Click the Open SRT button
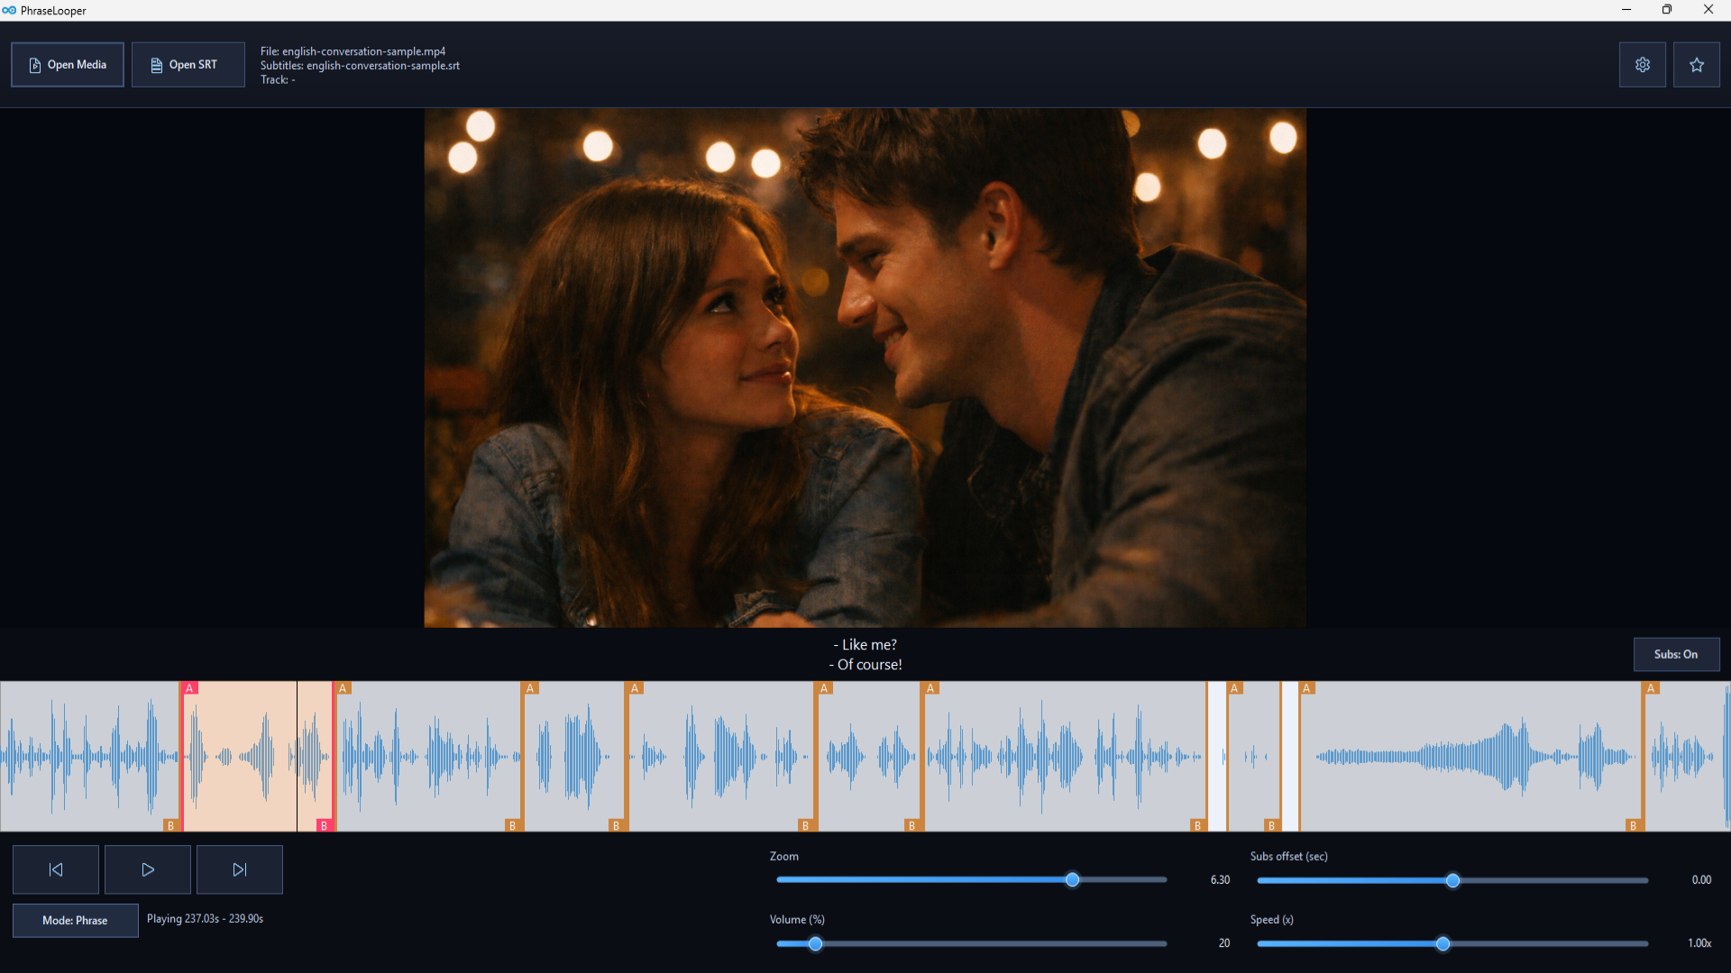 [188, 65]
